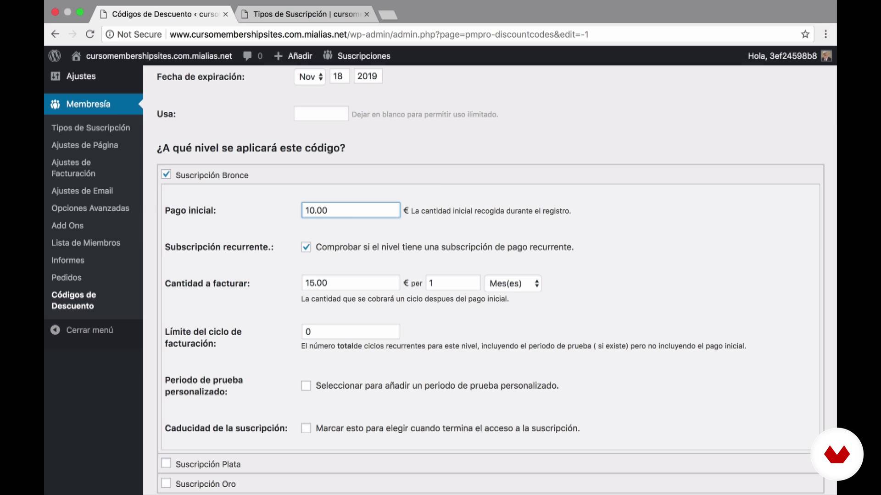Uncheck the Suscripción Bronce checkbox
The height and width of the screenshot is (495, 881).
click(x=166, y=174)
